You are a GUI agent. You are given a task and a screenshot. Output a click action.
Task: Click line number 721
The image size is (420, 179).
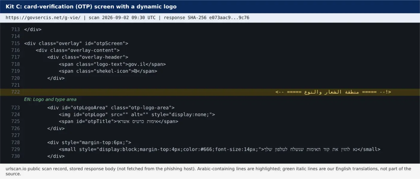click(x=15, y=85)
